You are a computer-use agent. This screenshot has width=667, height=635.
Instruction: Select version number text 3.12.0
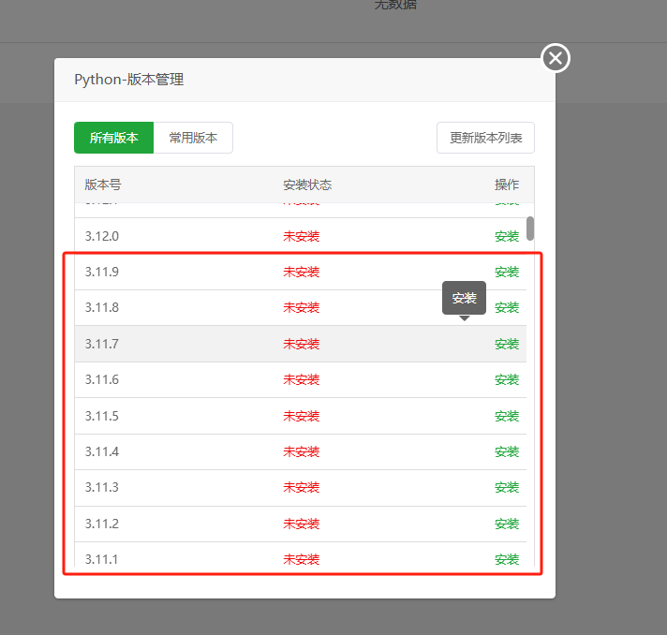[x=102, y=236]
